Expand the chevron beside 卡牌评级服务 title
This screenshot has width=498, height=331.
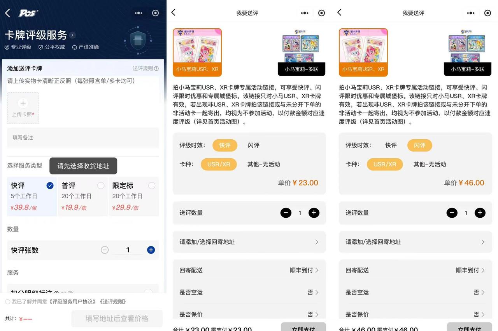pos(72,35)
